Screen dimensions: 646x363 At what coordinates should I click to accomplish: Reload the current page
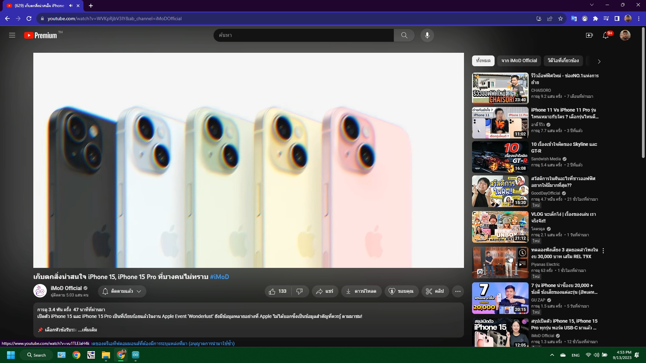(x=29, y=18)
